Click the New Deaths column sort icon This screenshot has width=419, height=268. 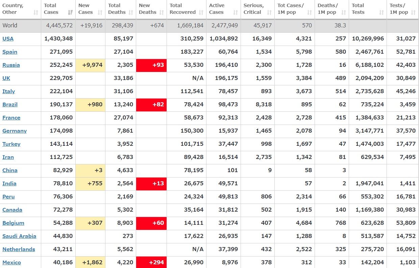pos(161,12)
